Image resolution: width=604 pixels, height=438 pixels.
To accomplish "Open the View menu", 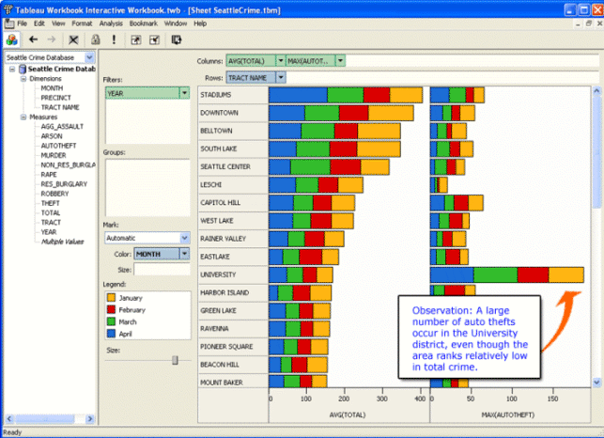I will (x=58, y=23).
